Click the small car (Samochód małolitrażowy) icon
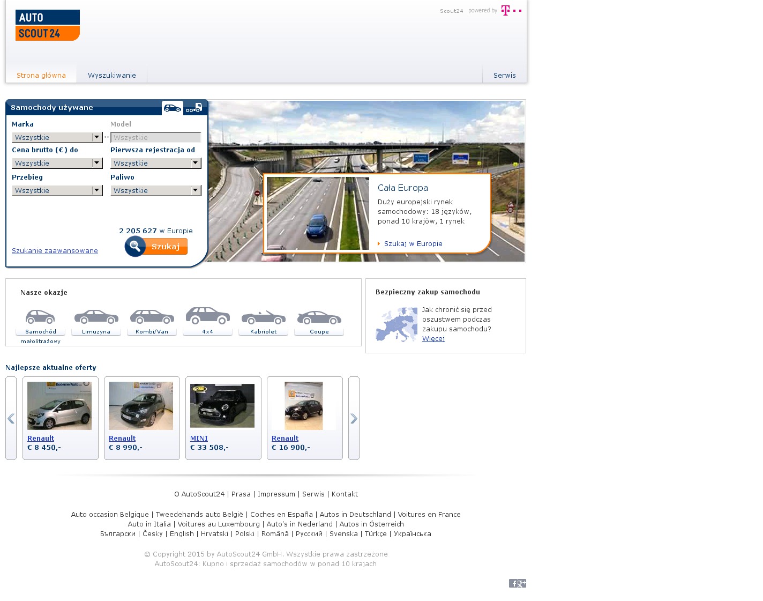 click(41, 318)
